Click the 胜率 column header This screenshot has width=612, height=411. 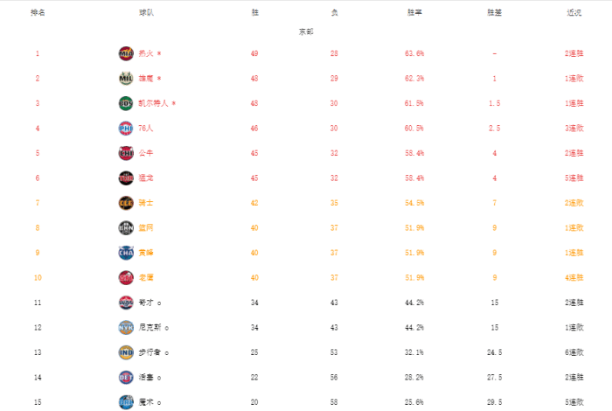(x=414, y=13)
